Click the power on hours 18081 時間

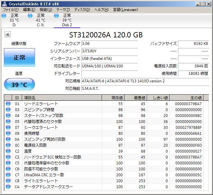(194, 74)
